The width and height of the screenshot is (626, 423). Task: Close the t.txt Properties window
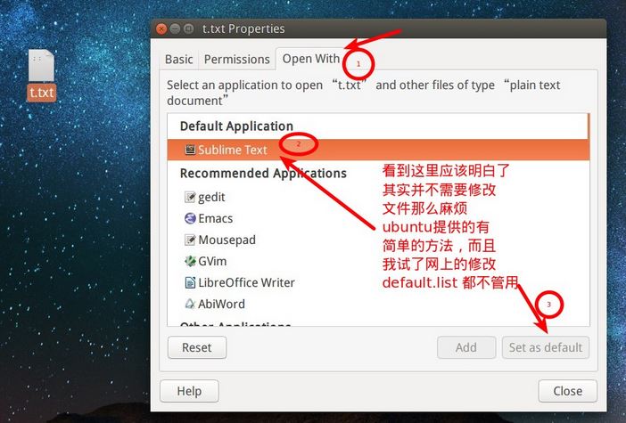click(x=161, y=29)
